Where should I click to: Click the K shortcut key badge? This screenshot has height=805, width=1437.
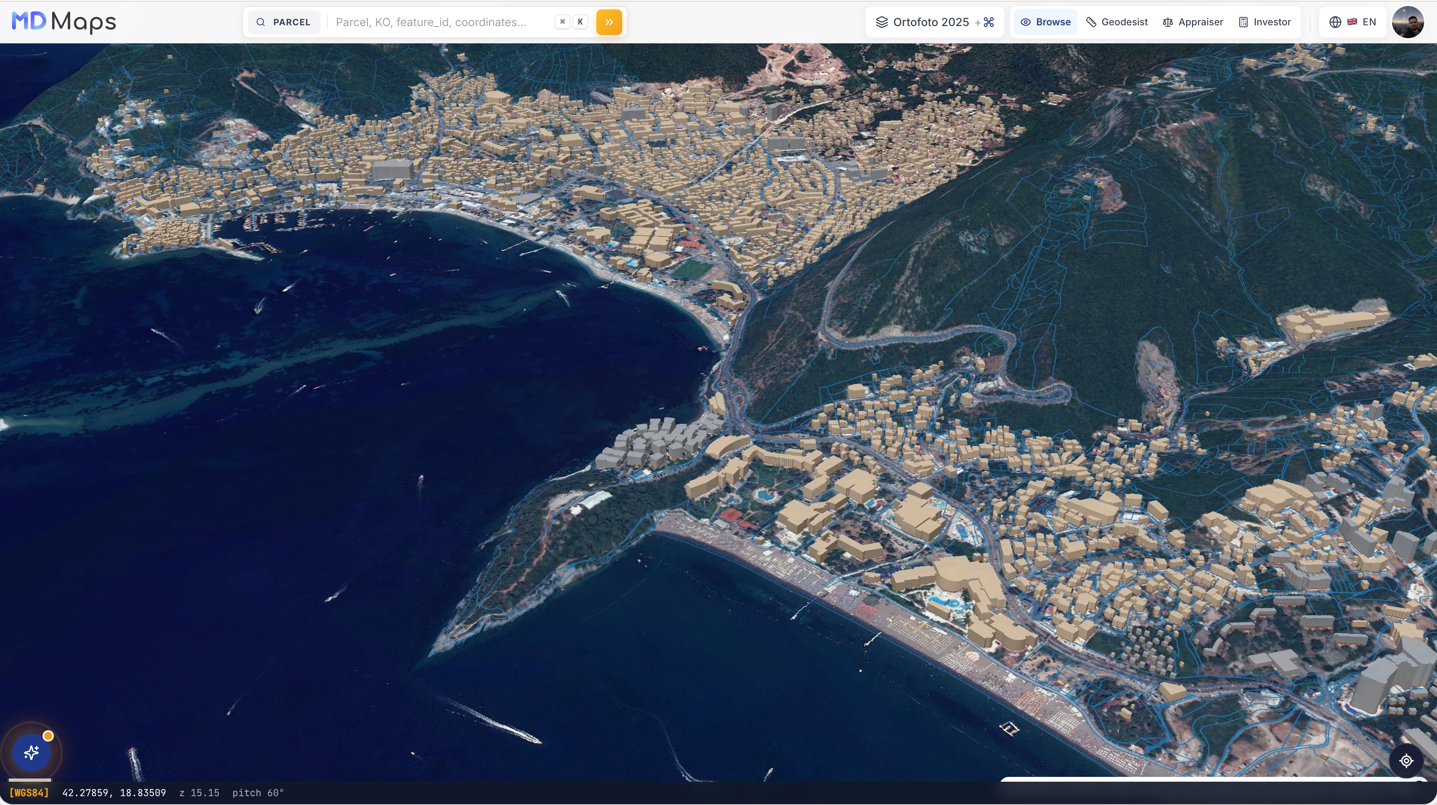[x=580, y=22]
